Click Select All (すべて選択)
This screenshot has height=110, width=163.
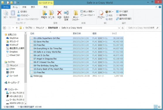coord(122,11)
